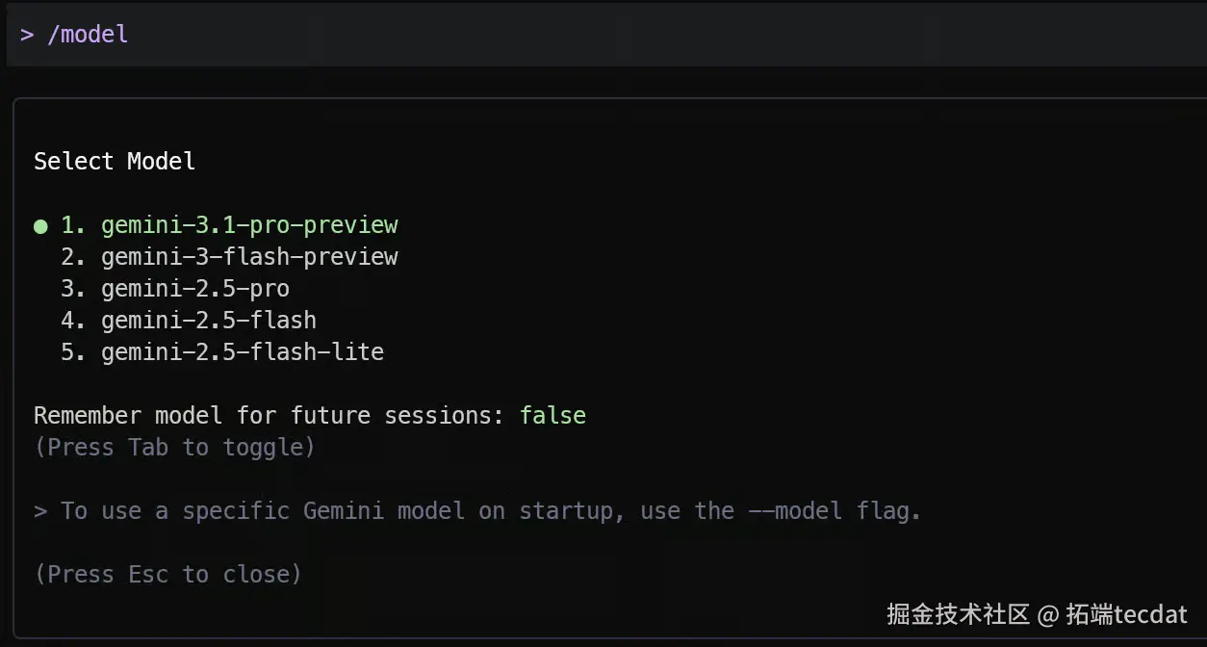Click the "(Press Esc to close)" hint

coord(167,575)
